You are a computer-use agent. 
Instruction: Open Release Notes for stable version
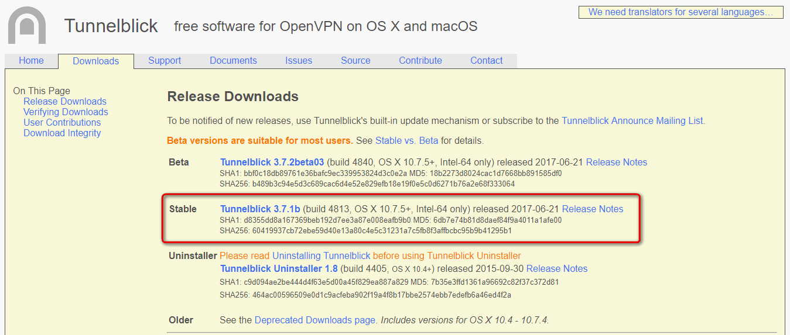593,209
